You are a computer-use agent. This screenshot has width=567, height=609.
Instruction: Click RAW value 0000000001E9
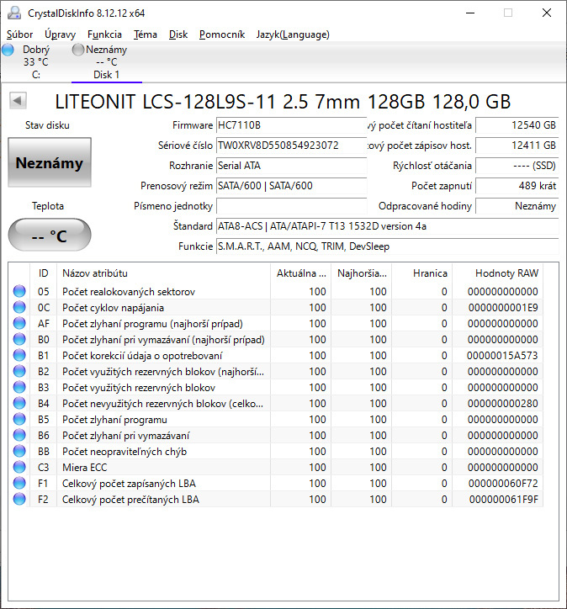pyautogui.click(x=503, y=308)
